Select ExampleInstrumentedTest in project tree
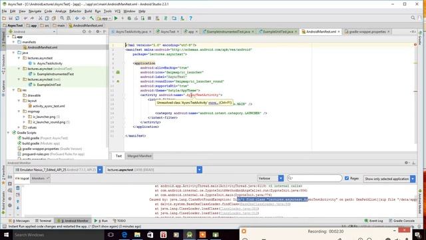The width and height of the screenshot is (426, 240). click(55, 74)
